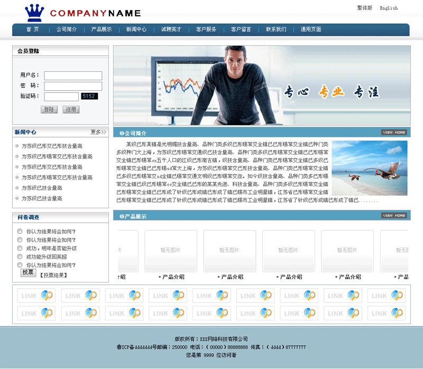The image size is (423, 369).
Task: Focus the 用户名 username input field
Action: (73, 75)
